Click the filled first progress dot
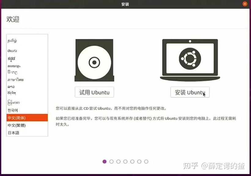Viewport: 251px width, 176px height. 105,161
